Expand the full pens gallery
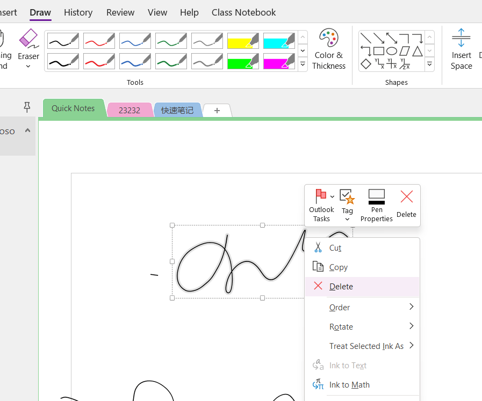 click(303, 64)
